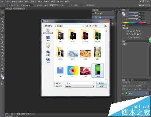
Task: Click Add to selection icon in options bar
Action: point(12,5)
